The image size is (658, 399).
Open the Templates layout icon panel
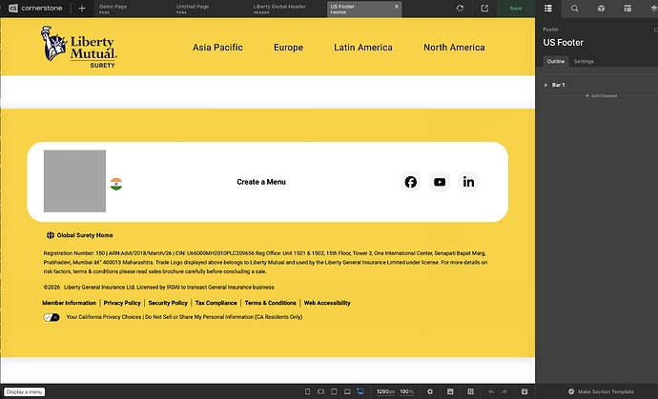(627, 9)
